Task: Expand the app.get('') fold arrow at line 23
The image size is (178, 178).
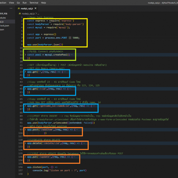Action: [x=25, y=72]
